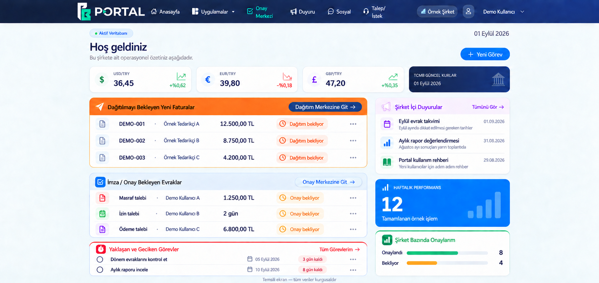Viewport: 599px width, 283px height.
Task: Click the megaphone icon in Şirket İçi Duyurular
Action: pyautogui.click(x=386, y=107)
